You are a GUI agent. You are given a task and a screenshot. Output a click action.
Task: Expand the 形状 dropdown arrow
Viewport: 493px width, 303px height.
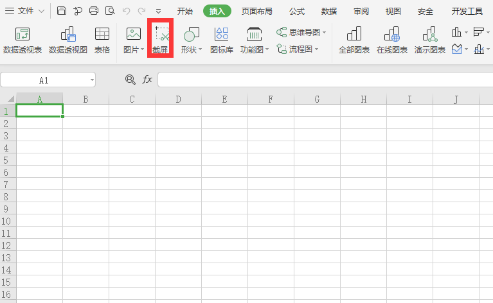pyautogui.click(x=200, y=49)
